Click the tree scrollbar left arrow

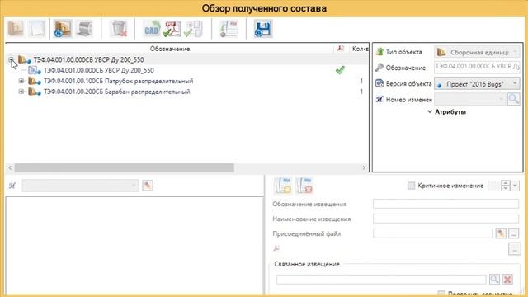(x=10, y=167)
